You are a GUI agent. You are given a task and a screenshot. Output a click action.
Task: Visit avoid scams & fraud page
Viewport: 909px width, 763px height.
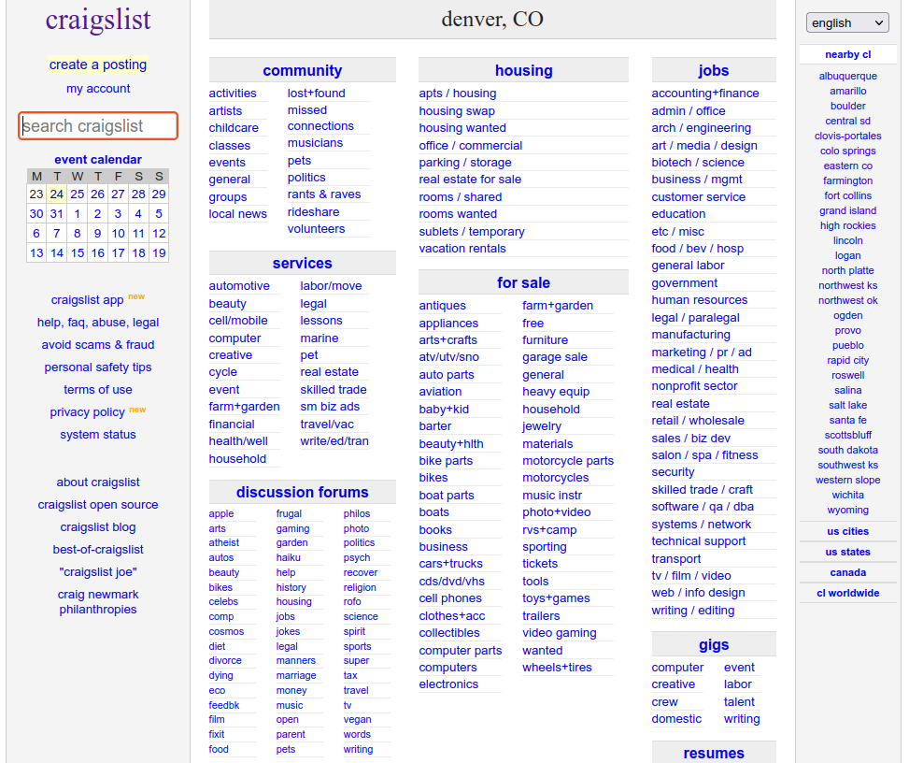(x=98, y=345)
